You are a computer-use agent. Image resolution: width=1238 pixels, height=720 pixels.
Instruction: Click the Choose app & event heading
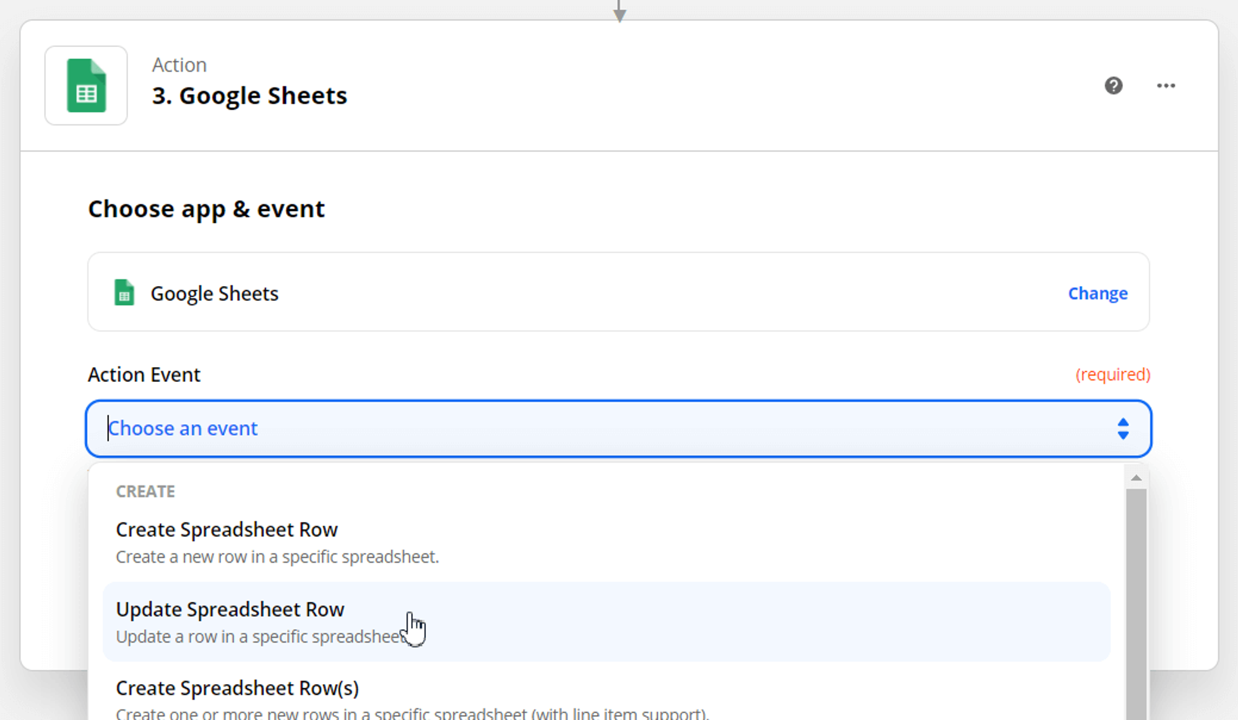(206, 209)
